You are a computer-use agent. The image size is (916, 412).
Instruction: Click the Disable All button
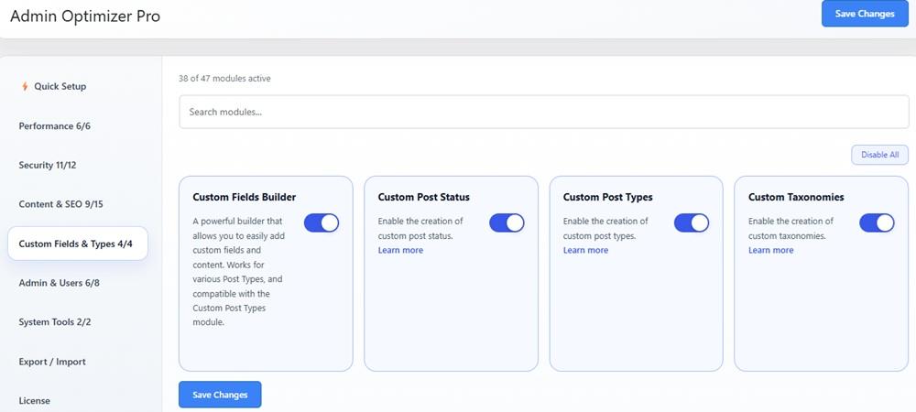coord(879,155)
